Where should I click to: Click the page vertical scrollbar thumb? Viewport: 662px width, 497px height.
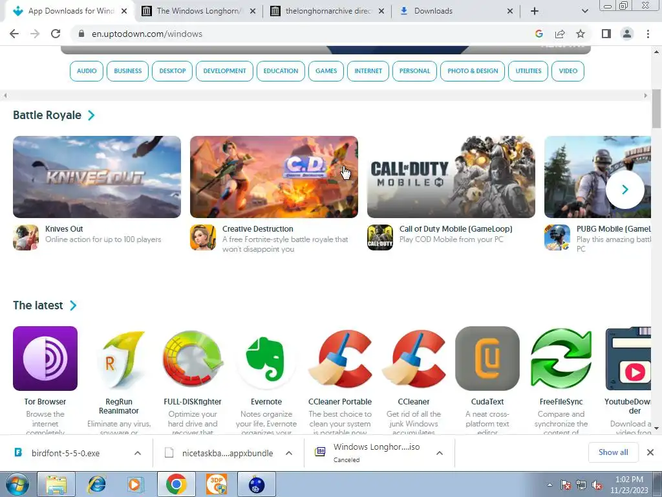pyautogui.click(x=656, y=109)
